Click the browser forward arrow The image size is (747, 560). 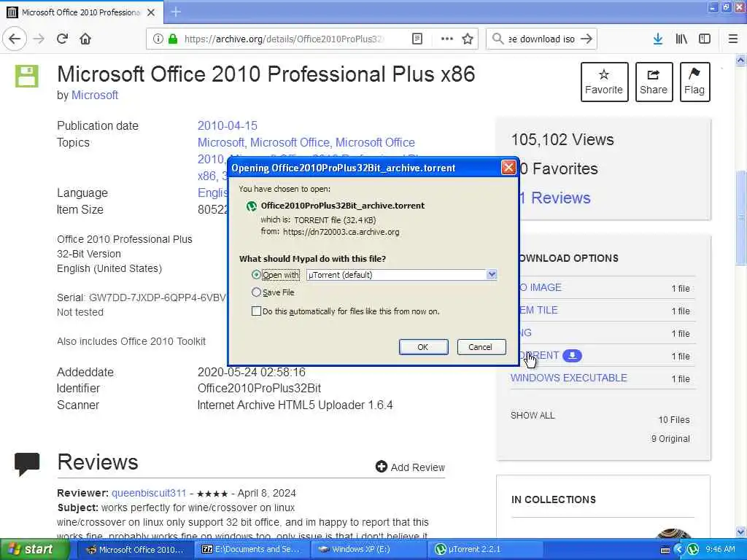tap(39, 39)
